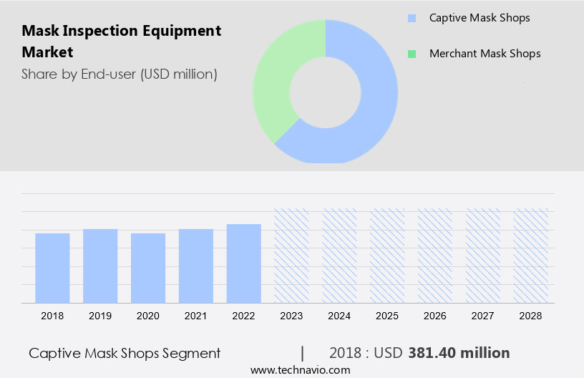
Task: Click the Merchant Mask Shops legend color square
Action: (x=411, y=54)
